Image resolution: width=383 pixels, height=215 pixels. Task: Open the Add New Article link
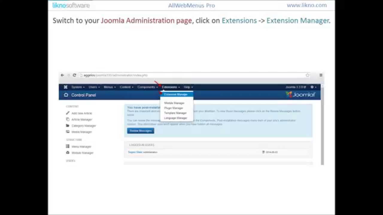point(82,113)
